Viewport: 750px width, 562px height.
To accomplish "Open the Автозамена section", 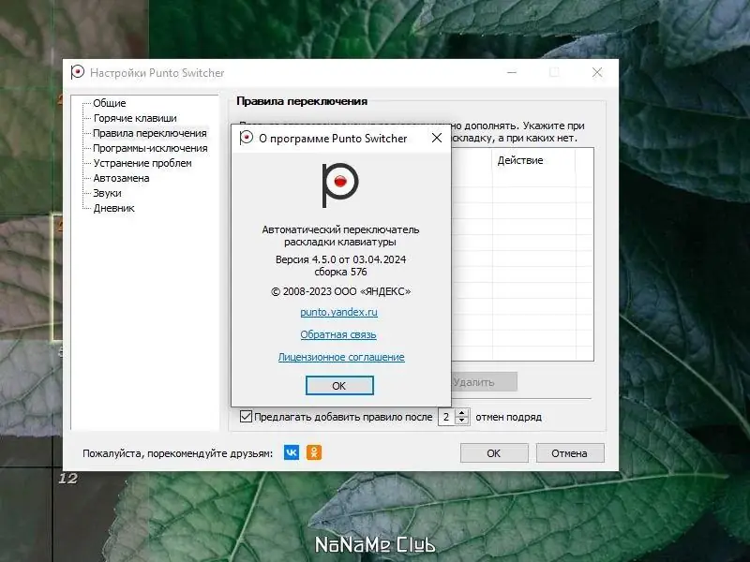I will click(121, 178).
